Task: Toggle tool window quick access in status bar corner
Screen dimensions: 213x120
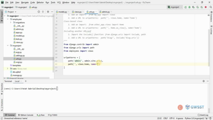Action: click(2, 118)
